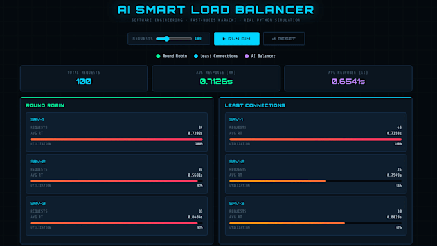This screenshot has width=437, height=246.
Task: Click Least Connections SRV-3 utilization bar
Action: 316,223
